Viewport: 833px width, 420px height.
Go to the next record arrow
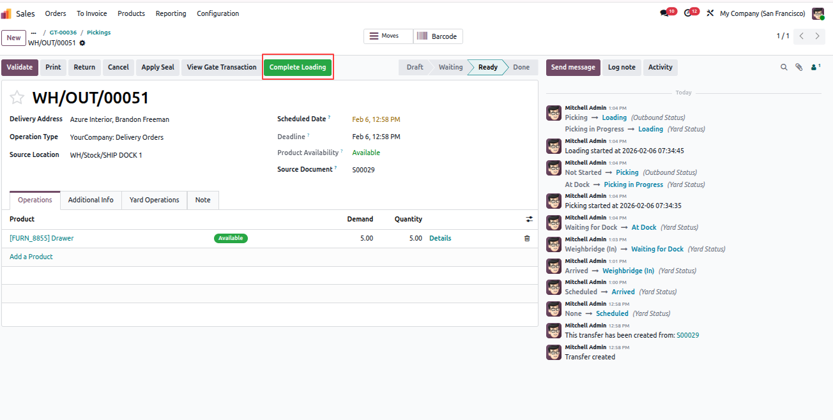pos(818,36)
